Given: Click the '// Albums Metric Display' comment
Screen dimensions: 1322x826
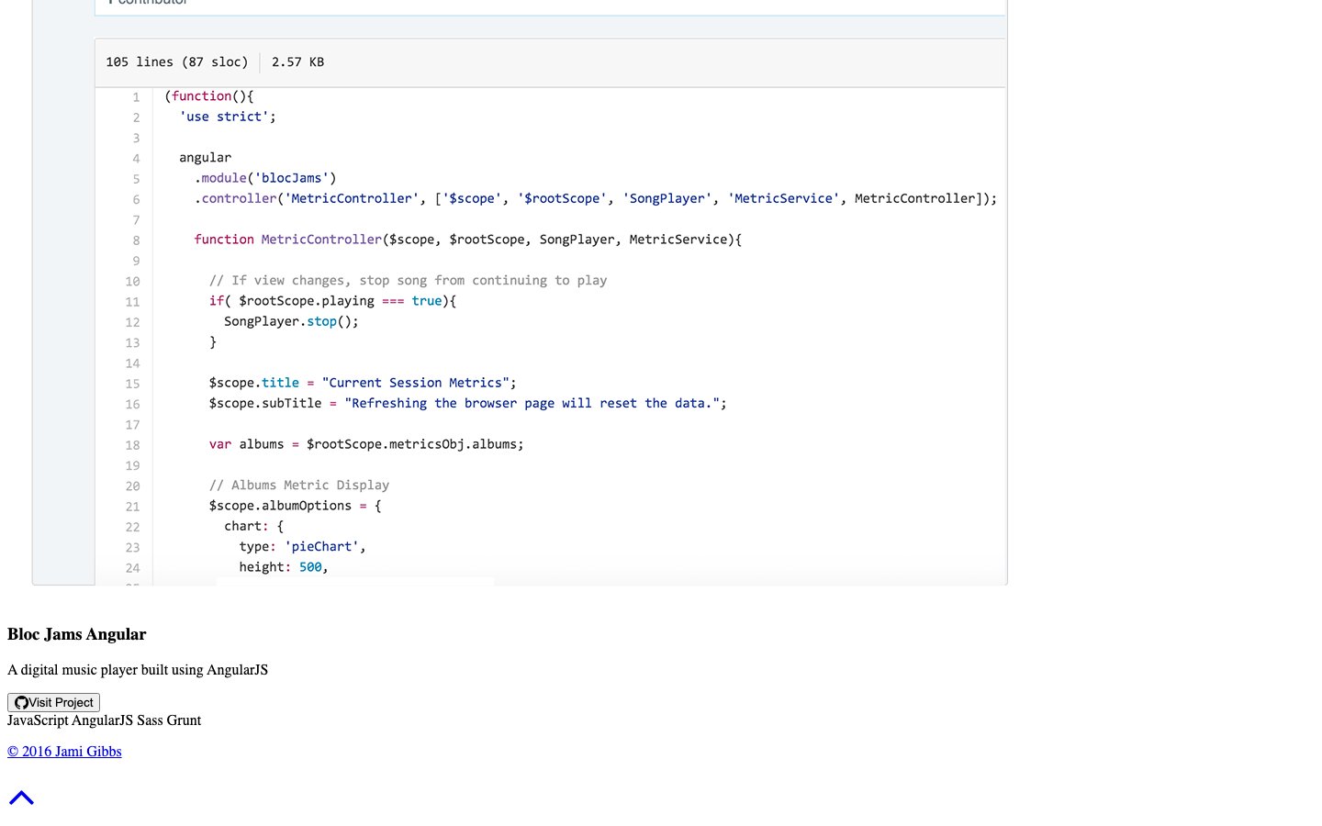Looking at the screenshot, I should (x=299, y=485).
